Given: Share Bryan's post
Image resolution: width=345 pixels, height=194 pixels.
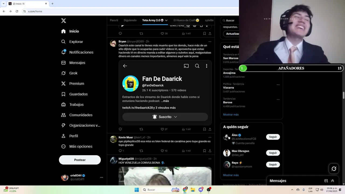Looking at the screenshot, I should pyautogui.click(x=210, y=129).
